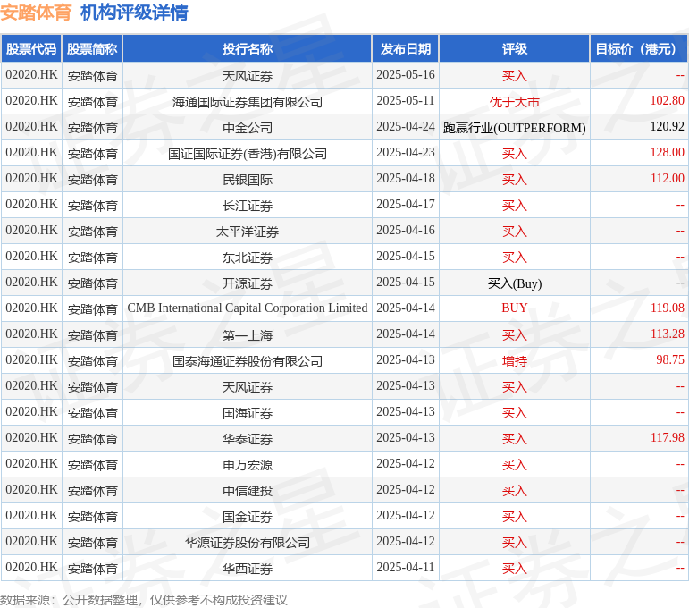Image resolution: width=689 pixels, height=608 pixels.
Task: Select the 长江证券 cell
Action: (248, 206)
